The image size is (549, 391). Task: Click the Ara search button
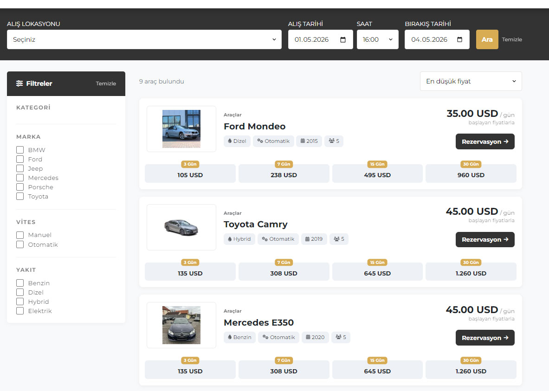[x=487, y=39]
